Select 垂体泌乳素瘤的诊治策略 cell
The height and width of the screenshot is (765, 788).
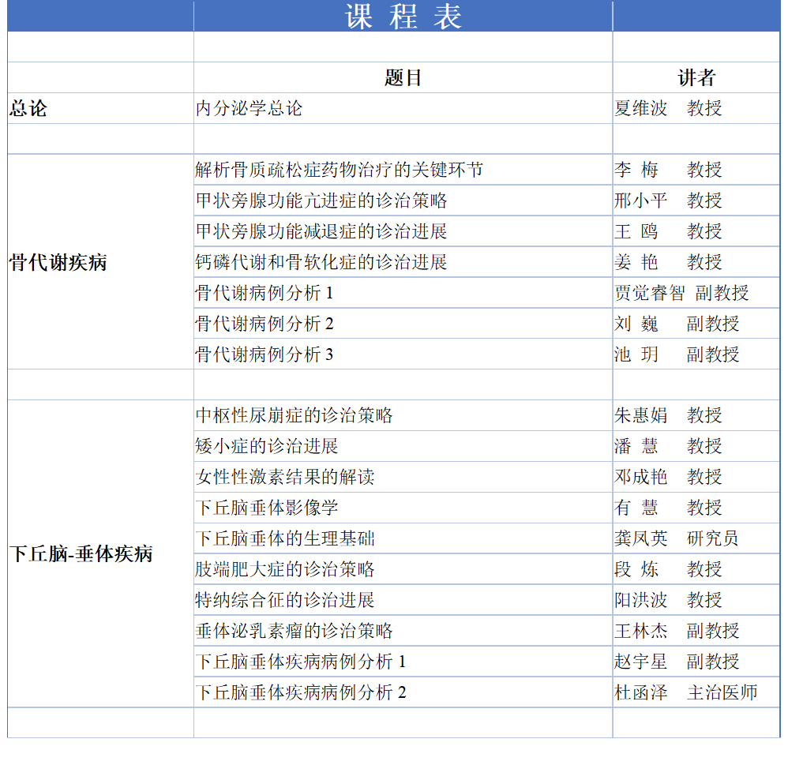tap(403, 630)
